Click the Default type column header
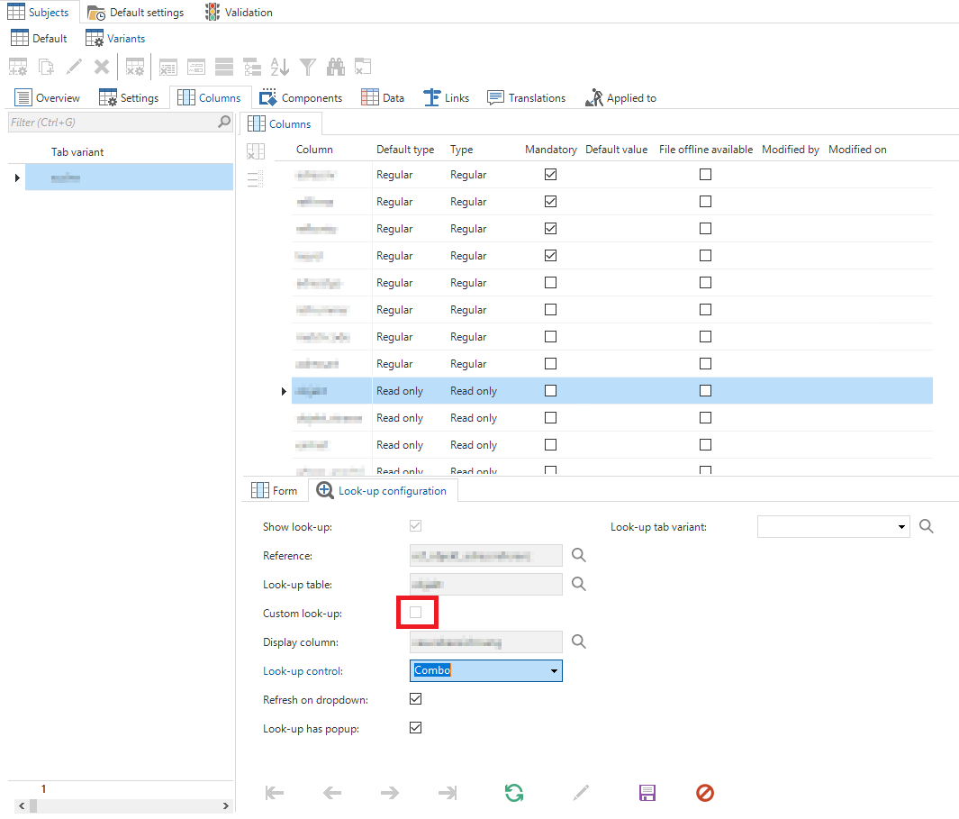This screenshot has height=819, width=959. [x=405, y=150]
